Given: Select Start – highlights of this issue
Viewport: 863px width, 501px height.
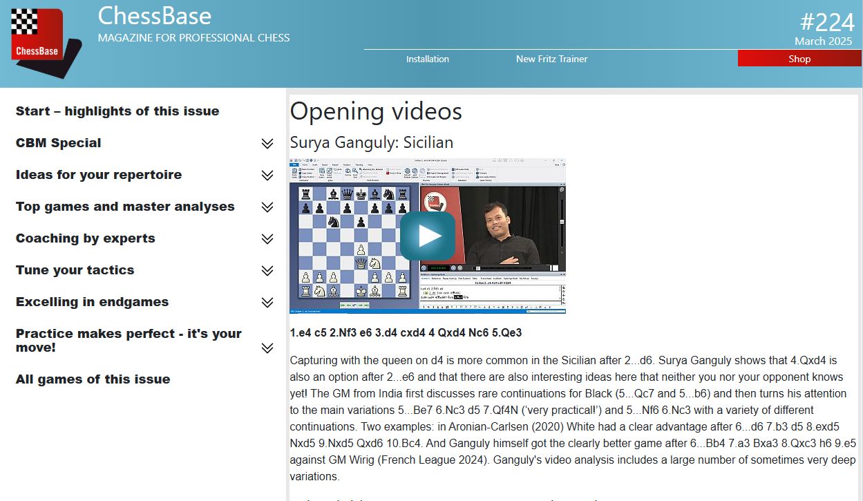Looking at the screenshot, I should click(x=117, y=111).
